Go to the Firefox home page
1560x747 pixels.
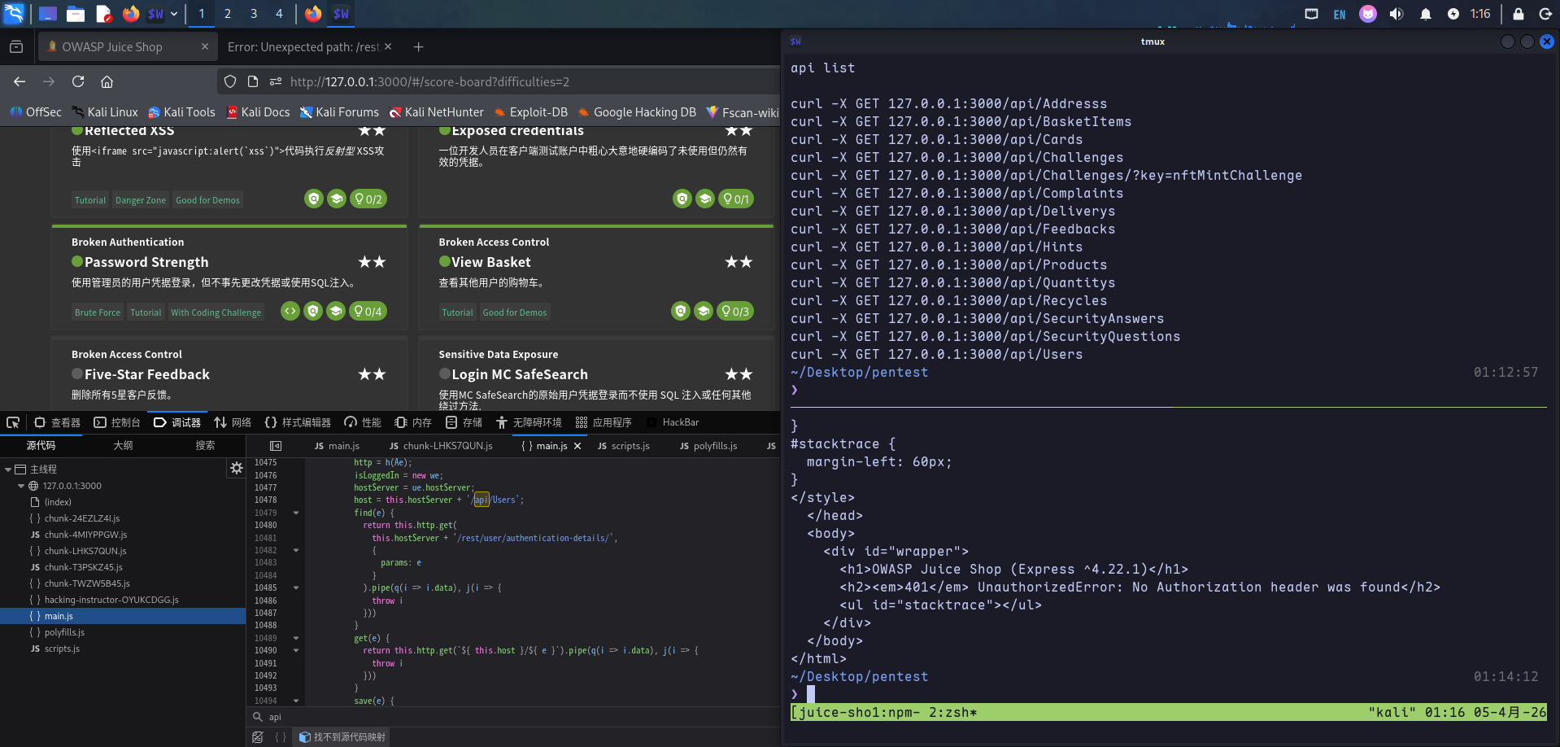tap(107, 81)
